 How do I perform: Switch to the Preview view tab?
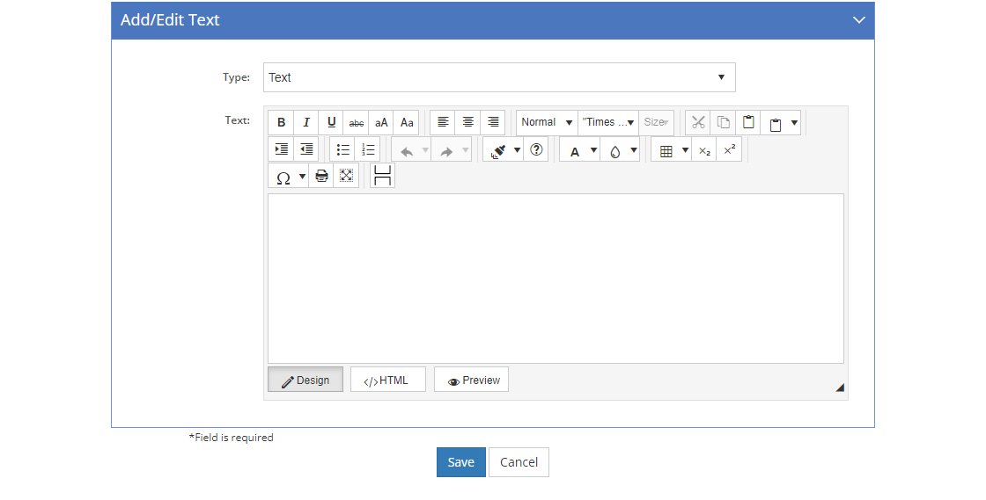point(471,380)
